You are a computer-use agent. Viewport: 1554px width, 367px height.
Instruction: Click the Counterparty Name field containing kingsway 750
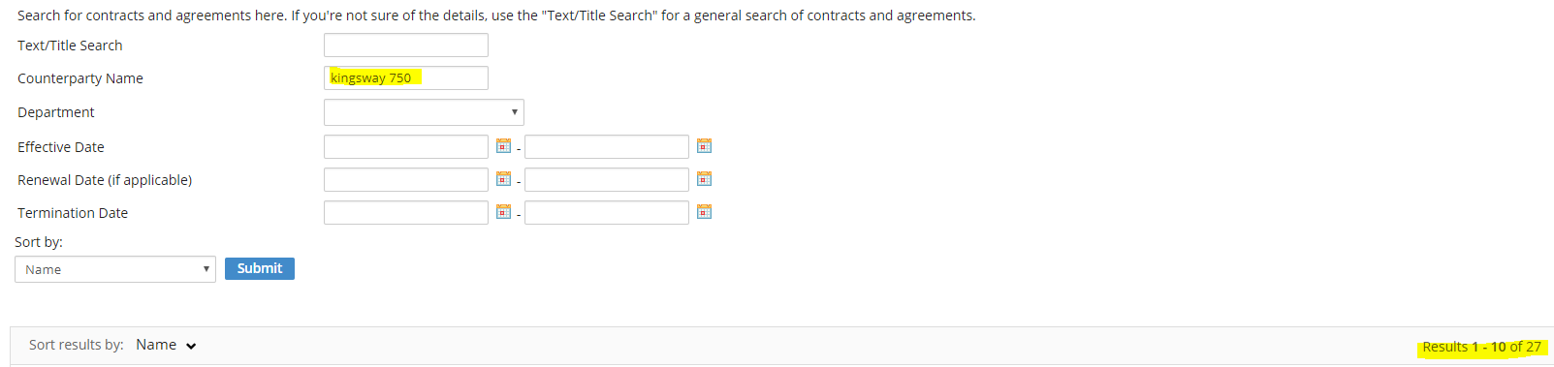pyautogui.click(x=406, y=78)
